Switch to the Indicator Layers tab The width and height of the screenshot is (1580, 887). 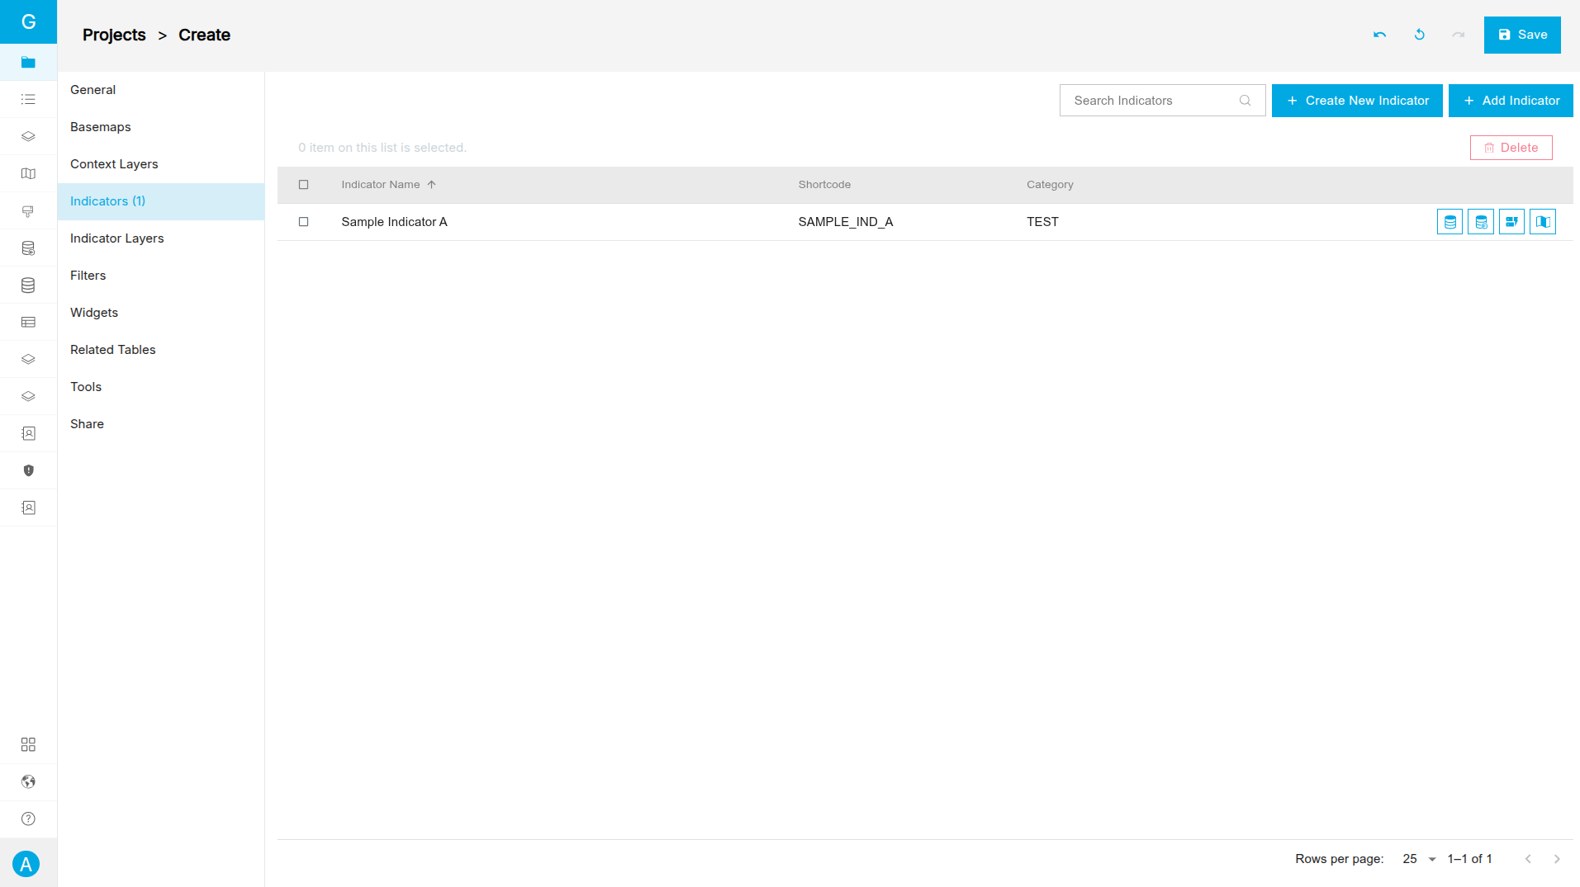[117, 238]
